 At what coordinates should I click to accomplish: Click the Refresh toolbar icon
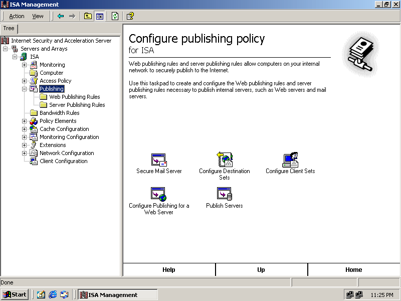point(115,16)
